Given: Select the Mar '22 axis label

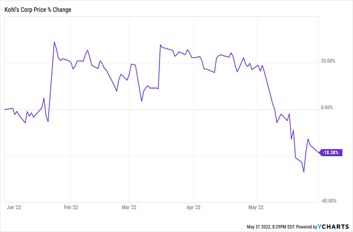Looking at the screenshot, I should coord(129,207).
